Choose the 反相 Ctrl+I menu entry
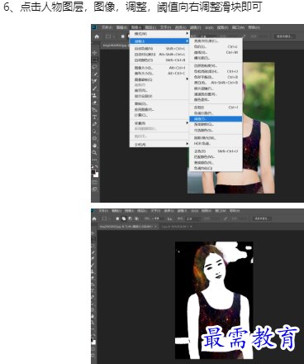The height and width of the screenshot is (364, 304). [x=216, y=108]
